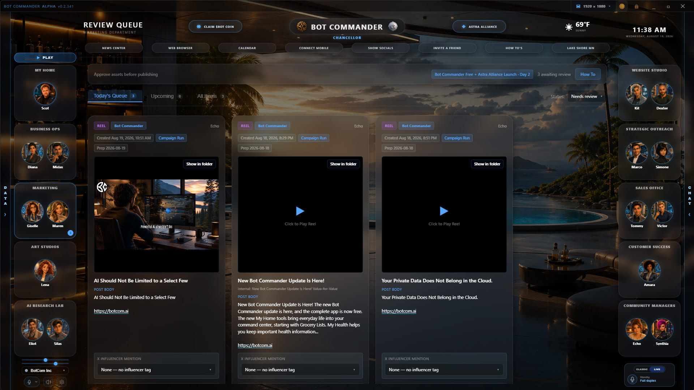
Task: Open Scot's avatar in My Home
Action: tap(45, 94)
